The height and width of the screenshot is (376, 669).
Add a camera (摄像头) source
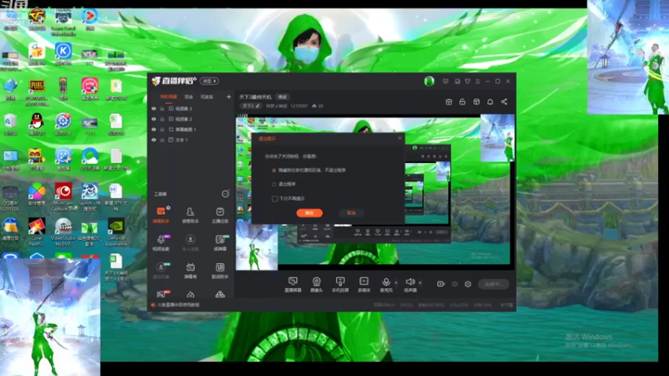(317, 283)
